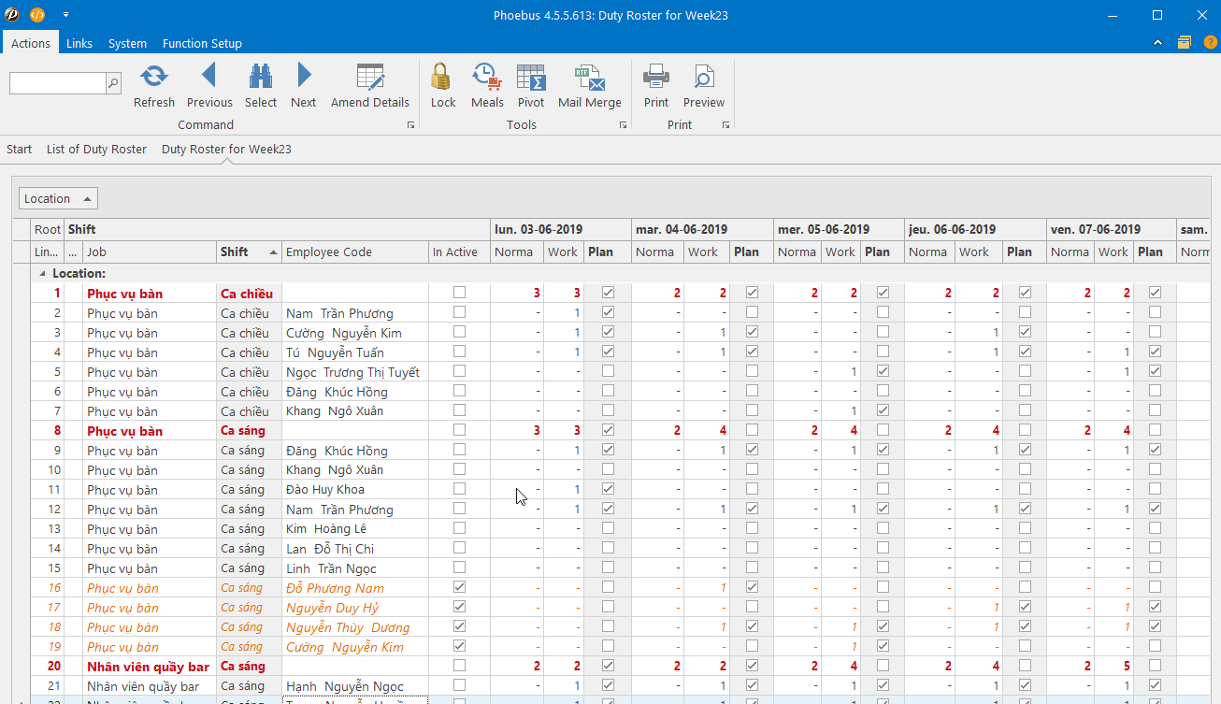
Task: Click the Select binoculars icon
Action: click(x=261, y=76)
